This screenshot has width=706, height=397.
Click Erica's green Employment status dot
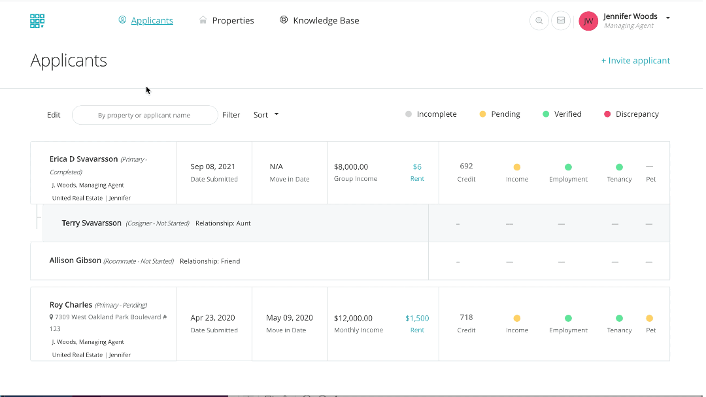tap(568, 167)
